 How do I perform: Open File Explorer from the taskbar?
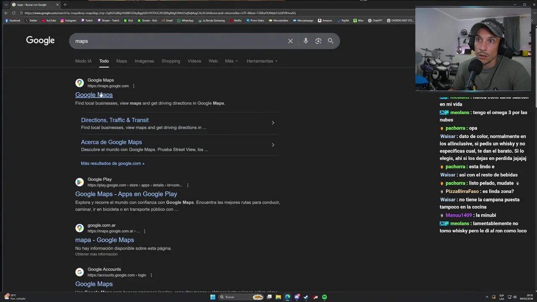278,297
